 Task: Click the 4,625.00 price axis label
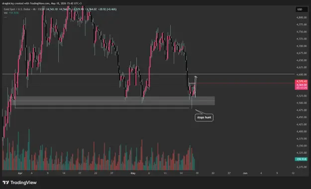(x=302, y=67)
